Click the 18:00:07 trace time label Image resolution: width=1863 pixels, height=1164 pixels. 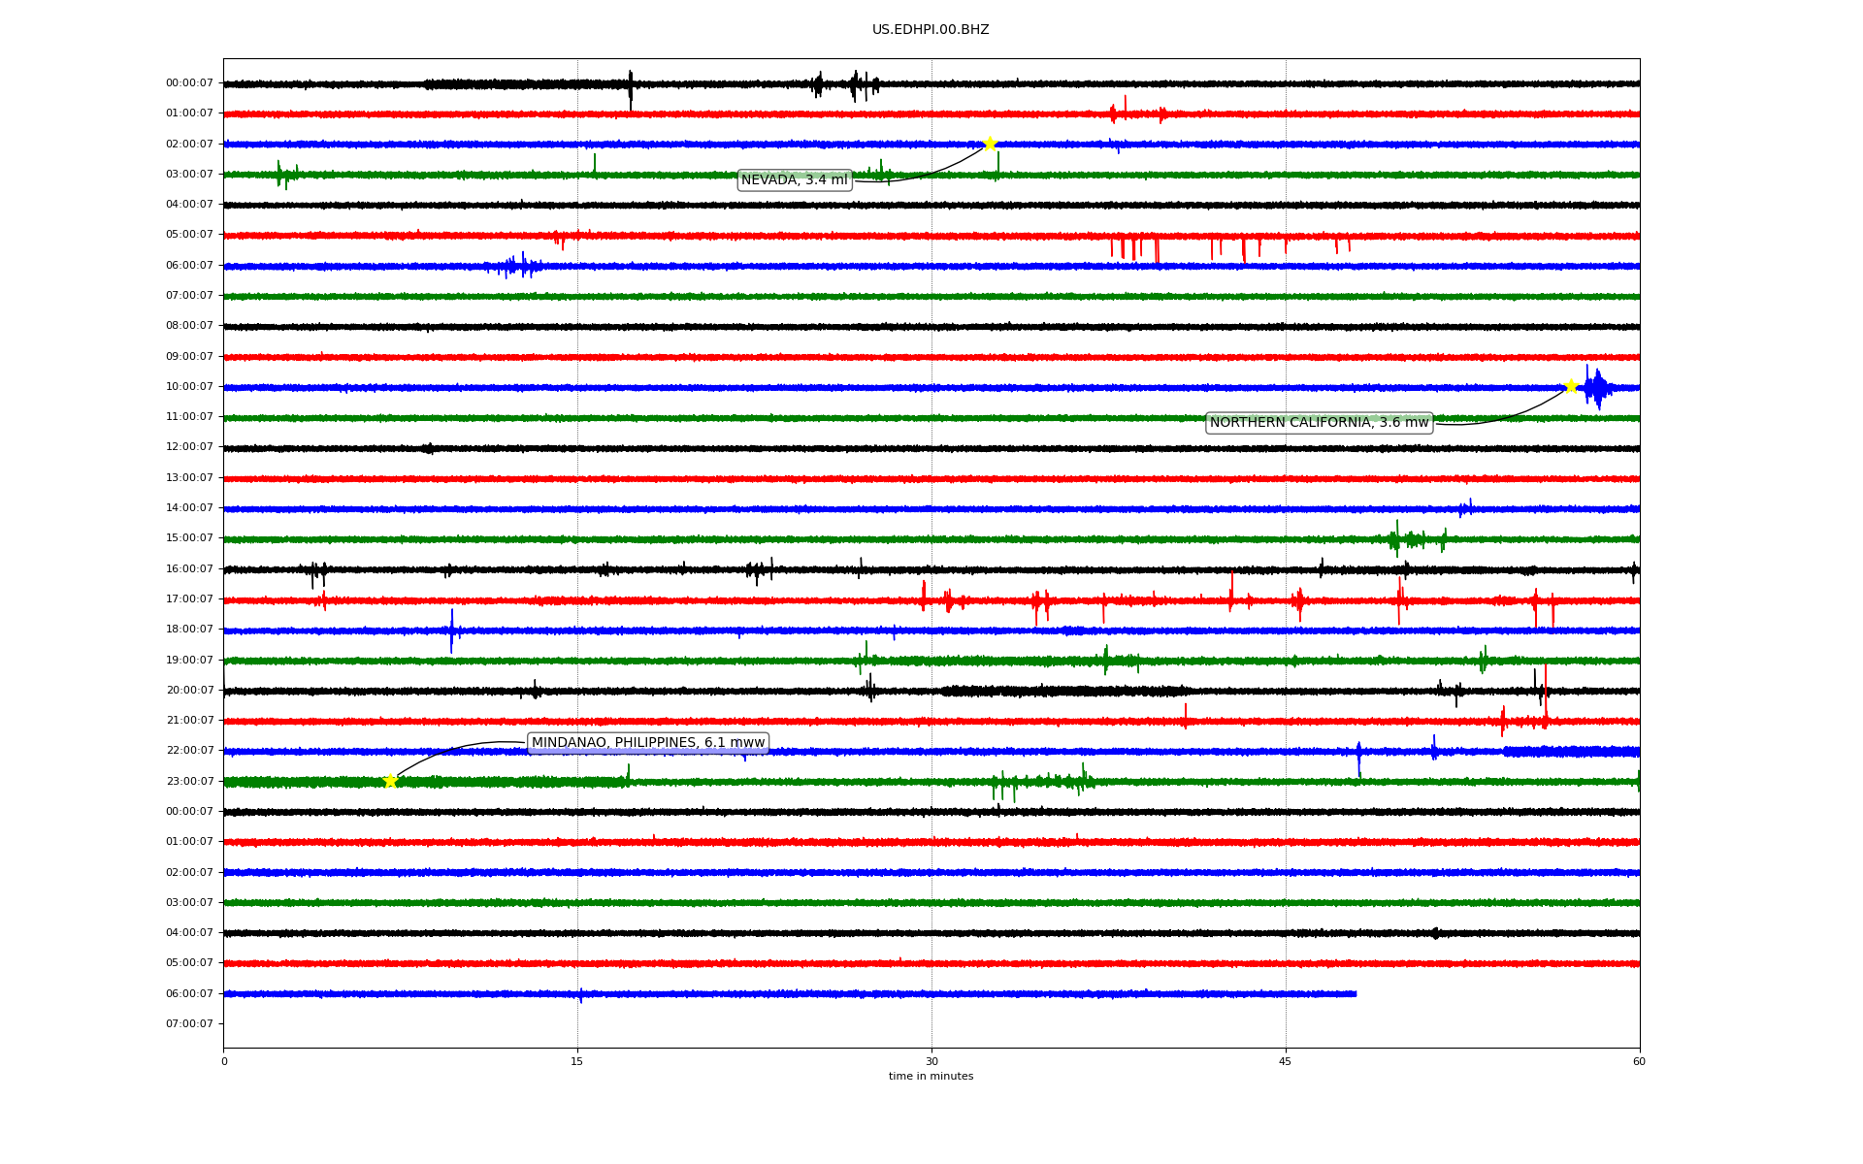189,630
